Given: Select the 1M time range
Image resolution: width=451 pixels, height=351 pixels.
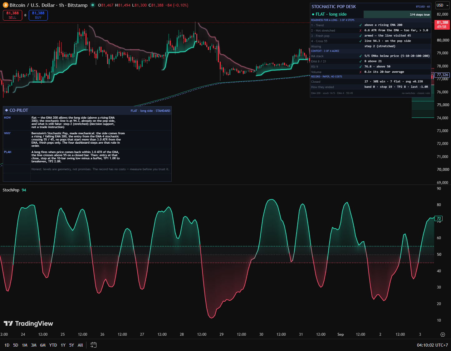Looking at the screenshot, I should 25,345.
